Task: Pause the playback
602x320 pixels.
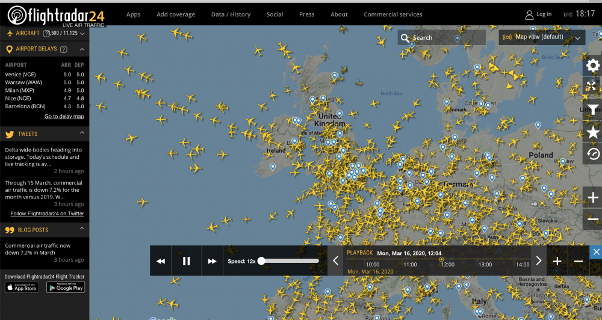Action: tap(187, 261)
